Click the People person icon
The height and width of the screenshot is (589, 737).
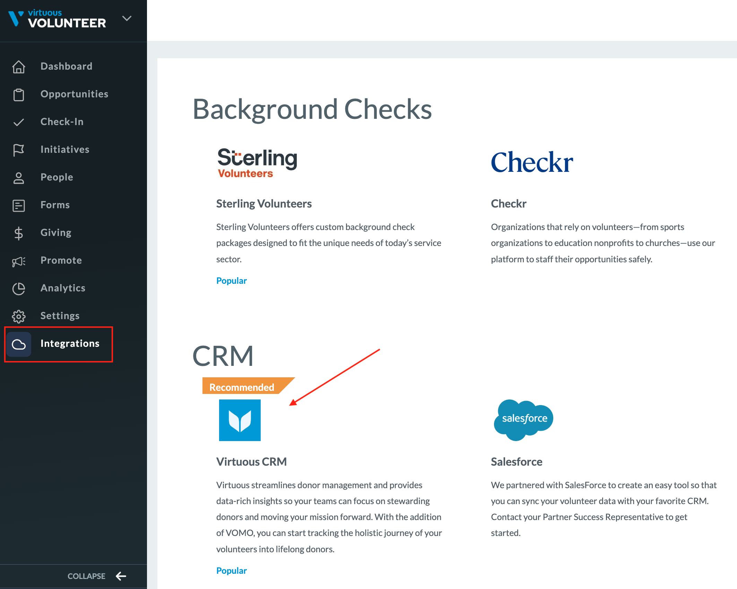tap(19, 177)
